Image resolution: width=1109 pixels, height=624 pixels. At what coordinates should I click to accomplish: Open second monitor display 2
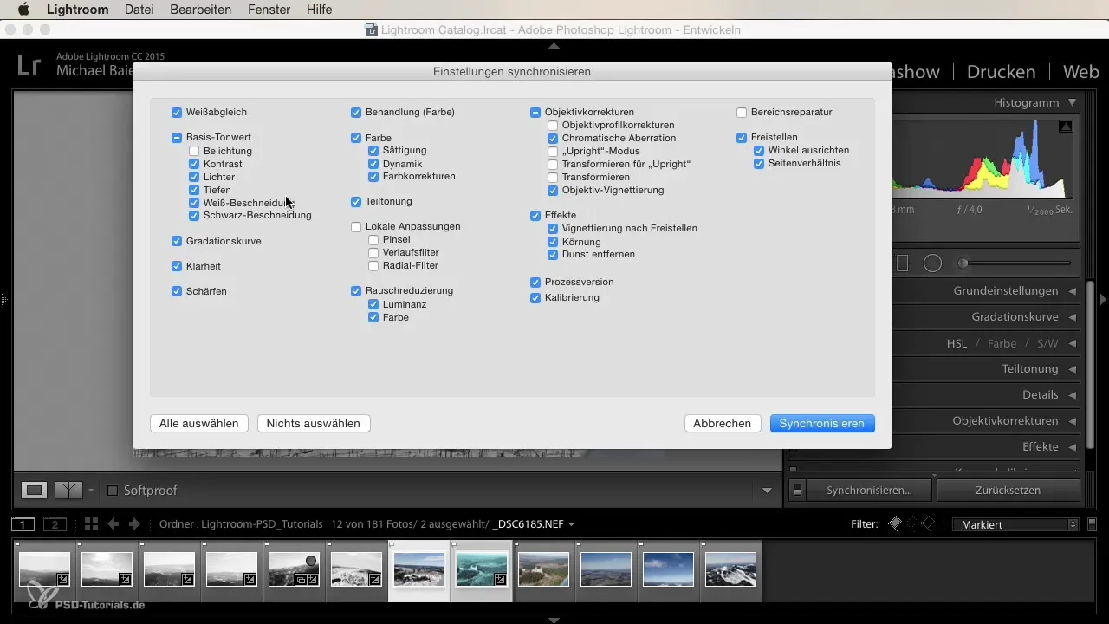55,524
